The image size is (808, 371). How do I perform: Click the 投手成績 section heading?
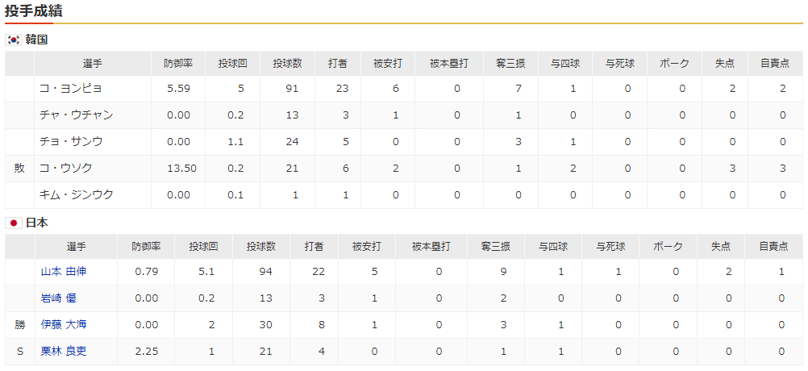(x=34, y=11)
